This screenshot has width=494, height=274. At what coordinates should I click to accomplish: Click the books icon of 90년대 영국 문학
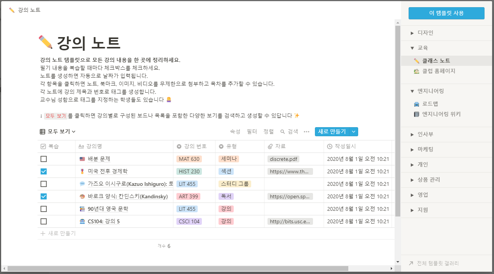(x=82, y=209)
